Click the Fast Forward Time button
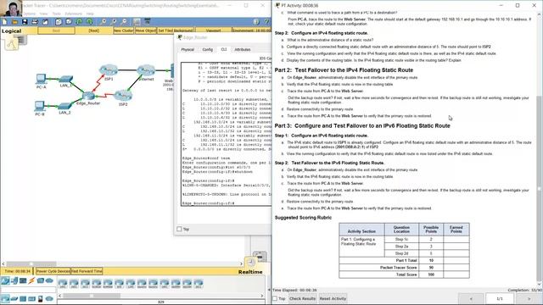 (x=87, y=271)
